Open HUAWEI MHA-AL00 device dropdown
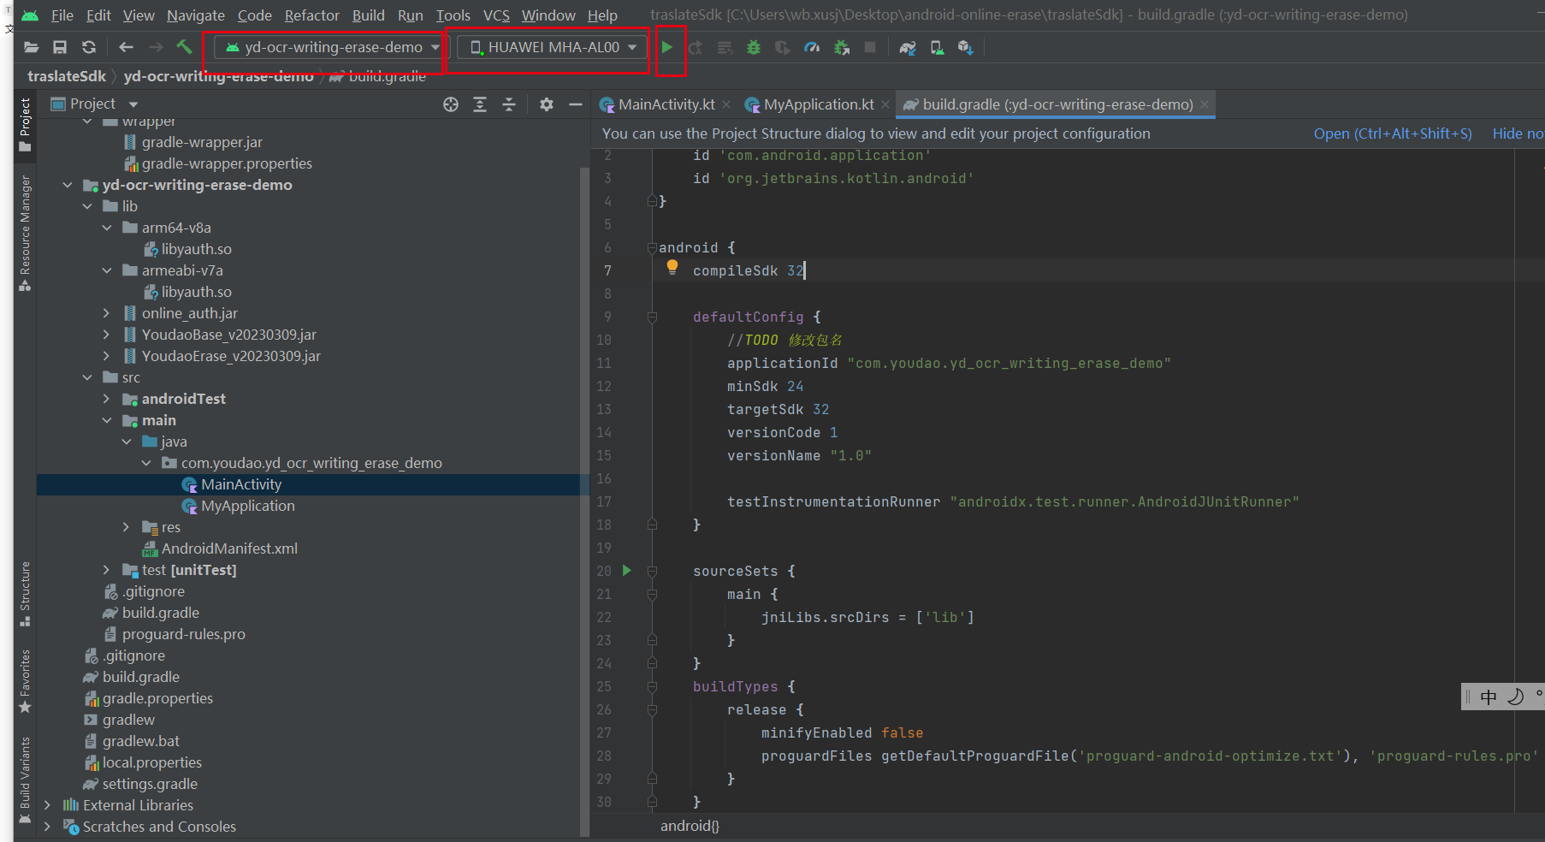 (553, 48)
